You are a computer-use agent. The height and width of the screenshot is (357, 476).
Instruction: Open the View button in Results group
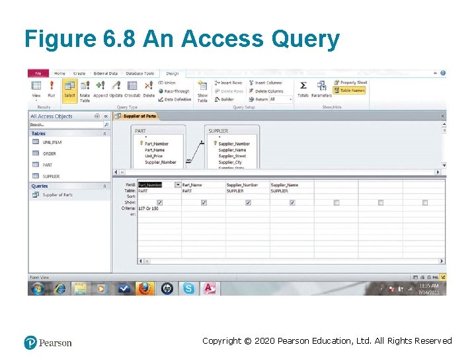[36, 90]
